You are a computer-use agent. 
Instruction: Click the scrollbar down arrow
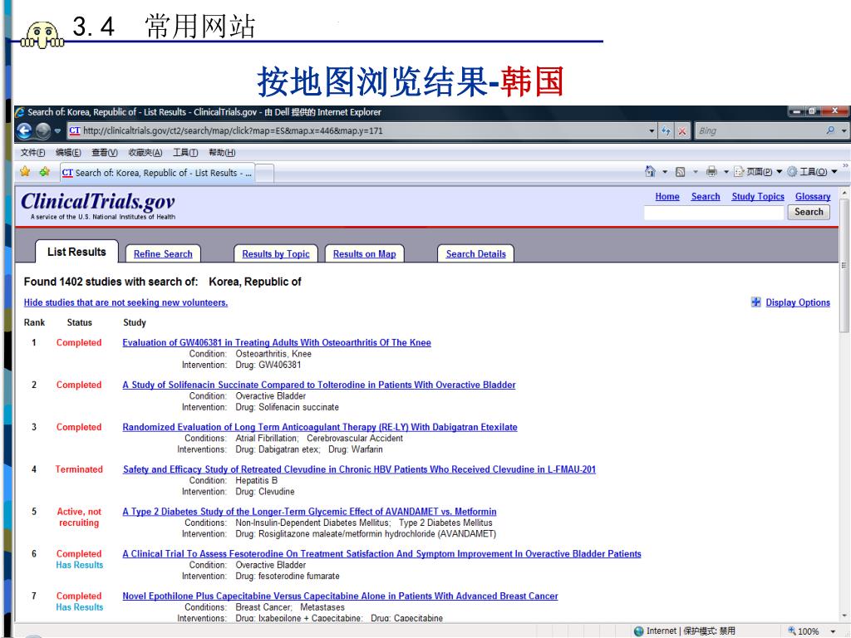pos(844,616)
